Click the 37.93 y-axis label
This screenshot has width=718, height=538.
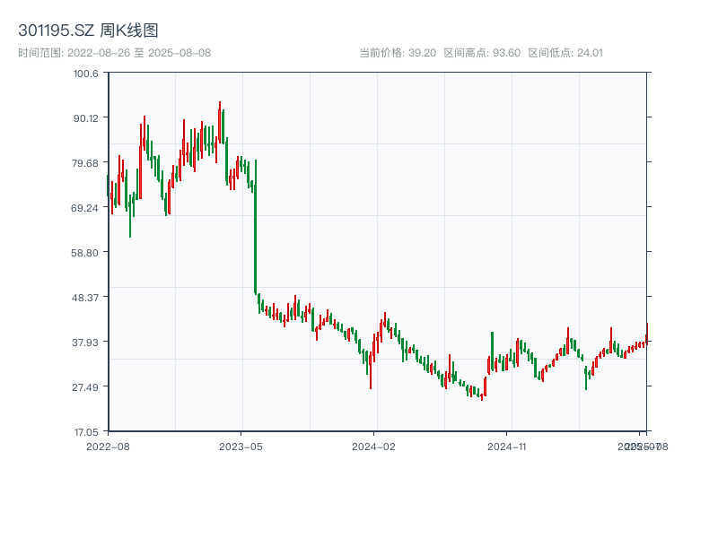86,342
